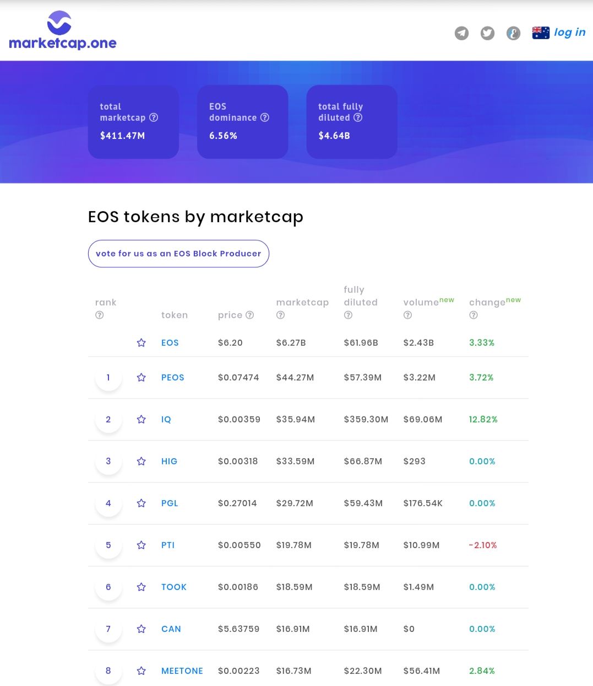Open the HIG token link

pyautogui.click(x=169, y=461)
